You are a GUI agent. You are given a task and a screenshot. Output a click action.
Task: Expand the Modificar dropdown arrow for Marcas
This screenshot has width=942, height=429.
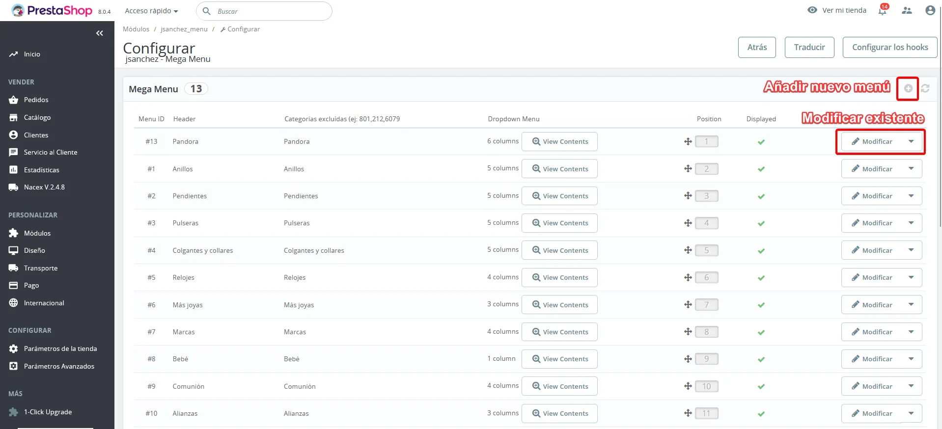(x=912, y=332)
